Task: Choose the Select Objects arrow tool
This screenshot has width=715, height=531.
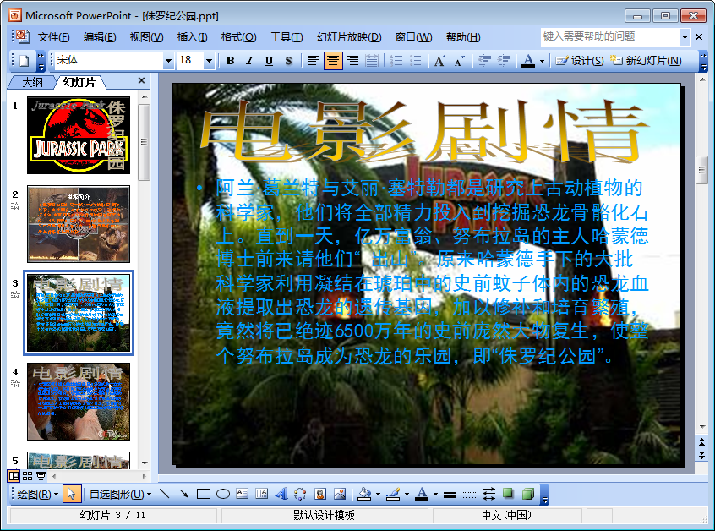Action: pyautogui.click(x=72, y=494)
